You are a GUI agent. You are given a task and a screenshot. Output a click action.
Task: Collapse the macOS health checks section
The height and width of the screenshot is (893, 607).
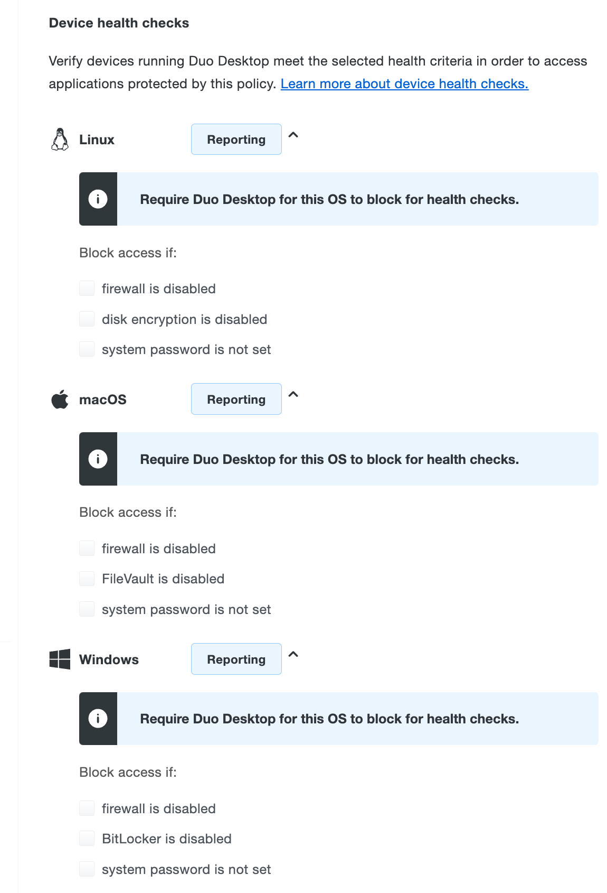click(x=294, y=396)
